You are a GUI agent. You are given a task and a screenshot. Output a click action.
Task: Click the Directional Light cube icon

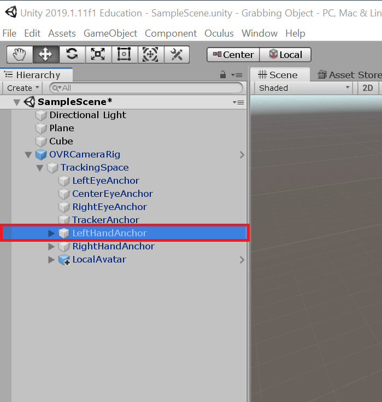tap(41, 115)
